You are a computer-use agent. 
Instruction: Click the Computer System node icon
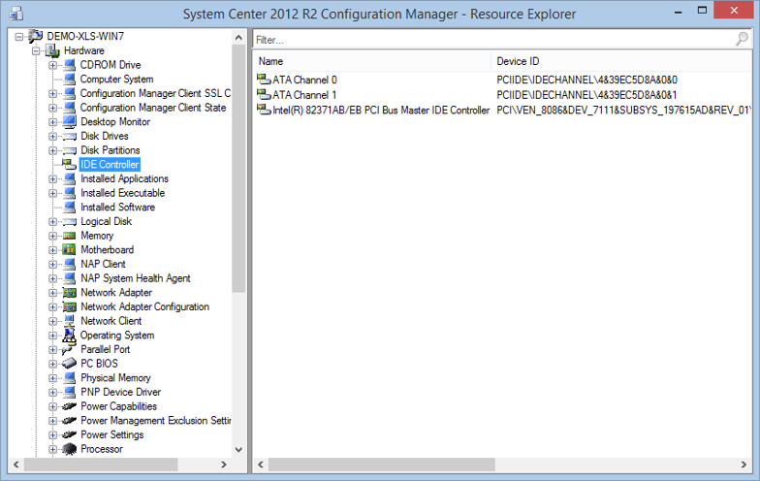(70, 80)
